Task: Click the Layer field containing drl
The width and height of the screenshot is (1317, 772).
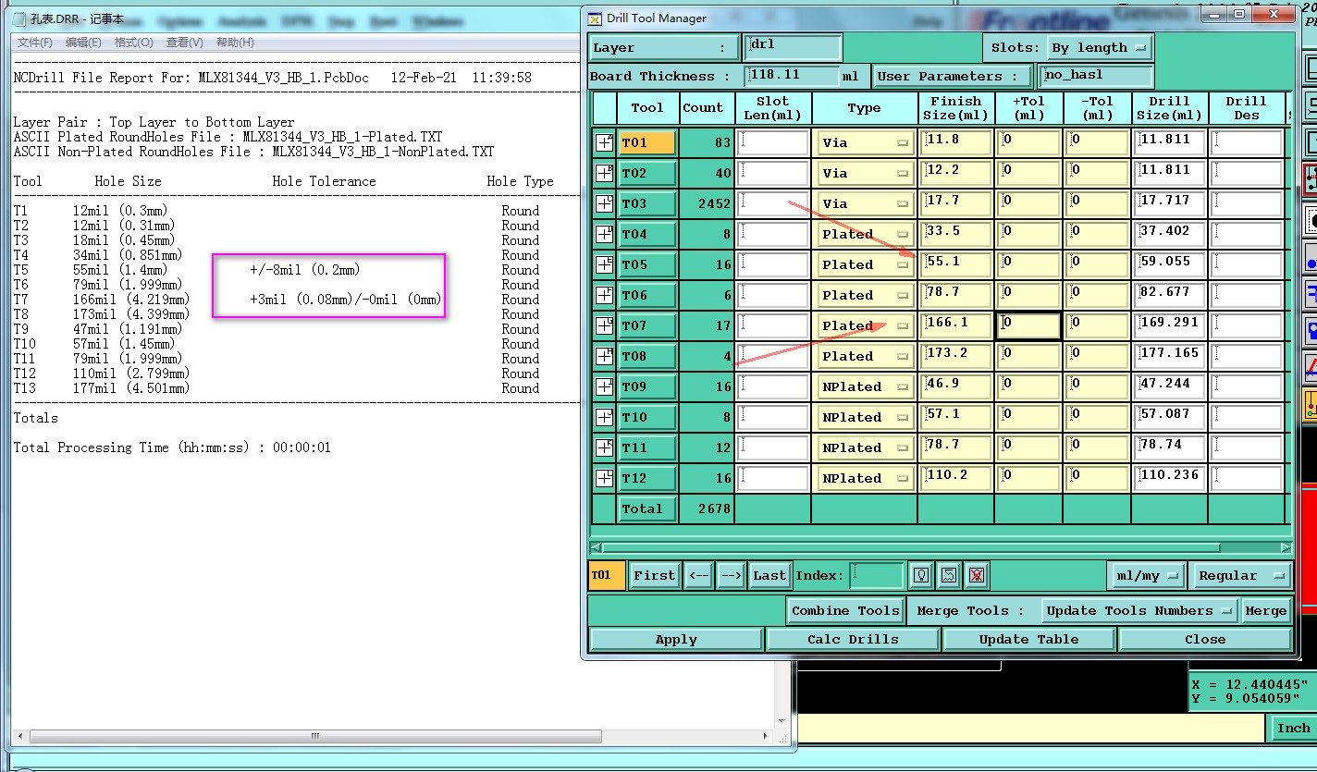Action: coord(794,47)
